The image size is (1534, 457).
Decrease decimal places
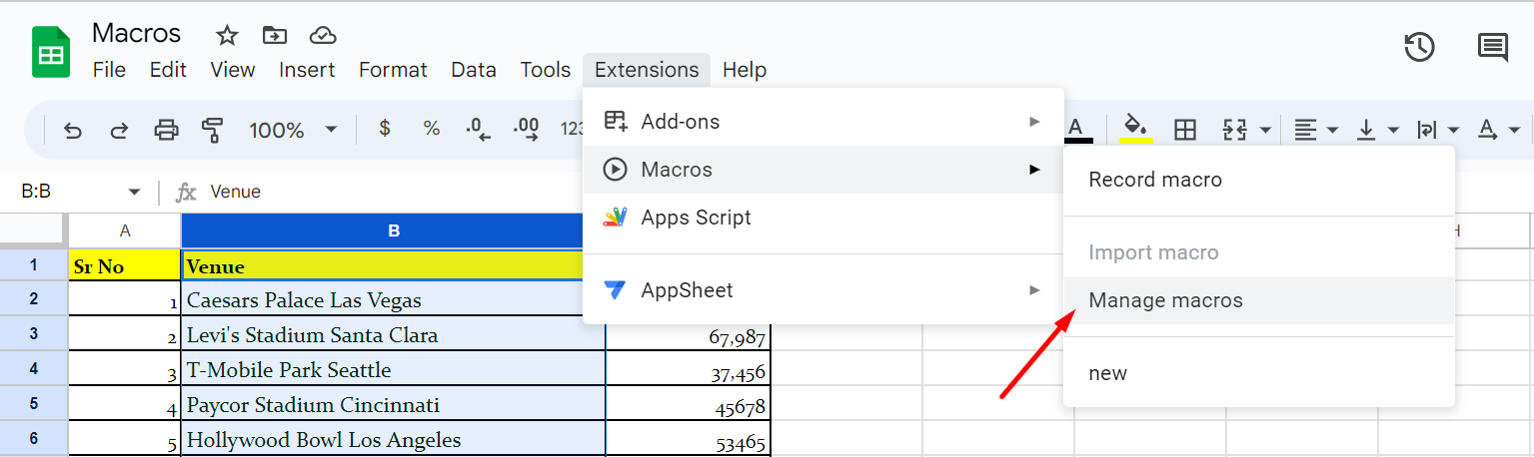(x=479, y=130)
